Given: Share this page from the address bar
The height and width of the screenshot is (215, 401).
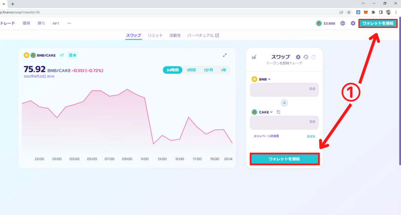Looking at the screenshot, I should [341, 12].
